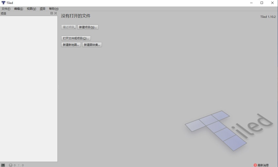
Task: Click the red notification icon next to 最新消息
Action: click(255, 165)
